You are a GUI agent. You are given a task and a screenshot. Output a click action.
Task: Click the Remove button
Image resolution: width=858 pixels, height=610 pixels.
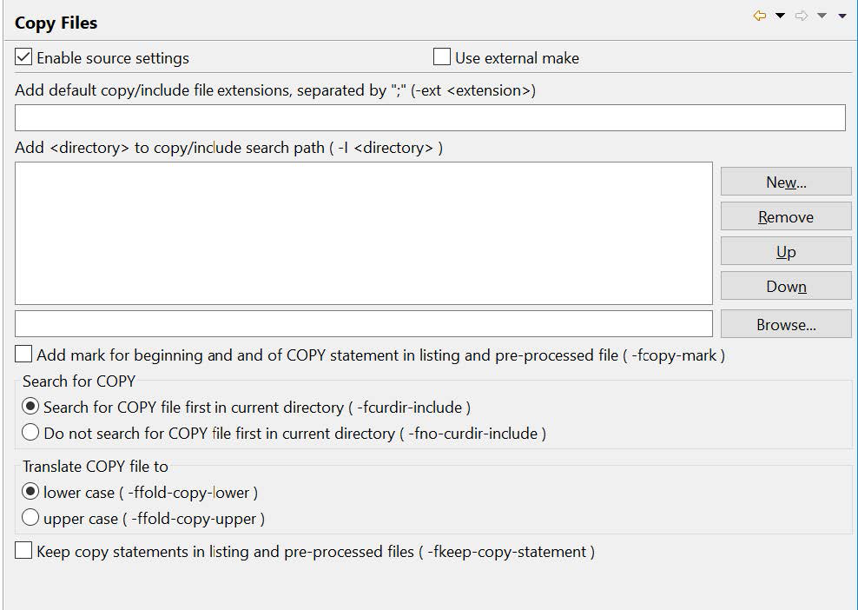pyautogui.click(x=785, y=216)
